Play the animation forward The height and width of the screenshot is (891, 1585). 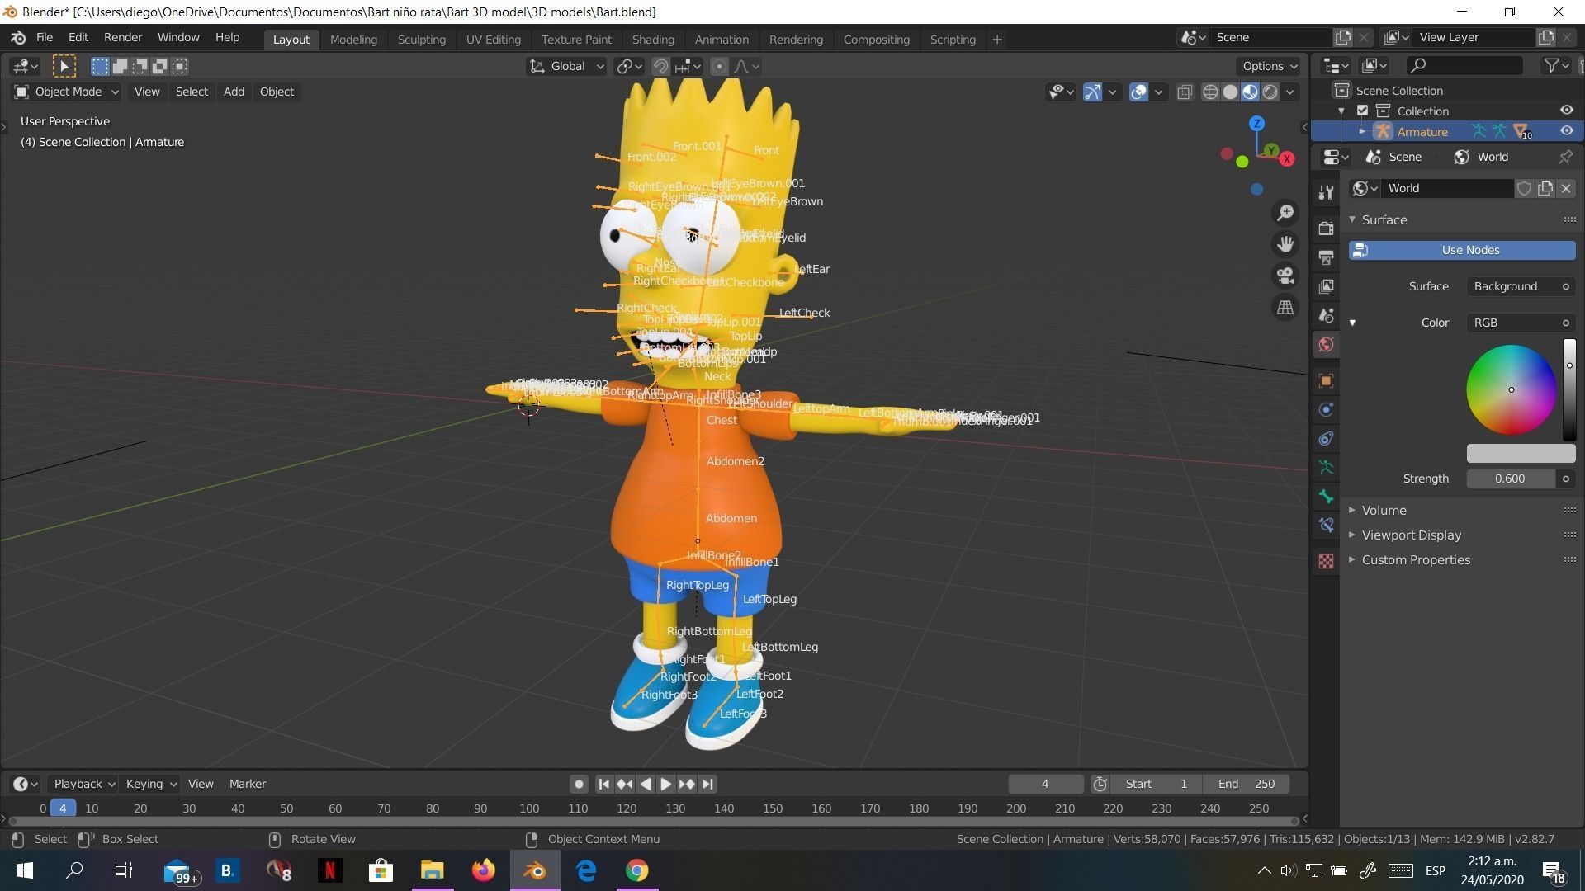[665, 784]
